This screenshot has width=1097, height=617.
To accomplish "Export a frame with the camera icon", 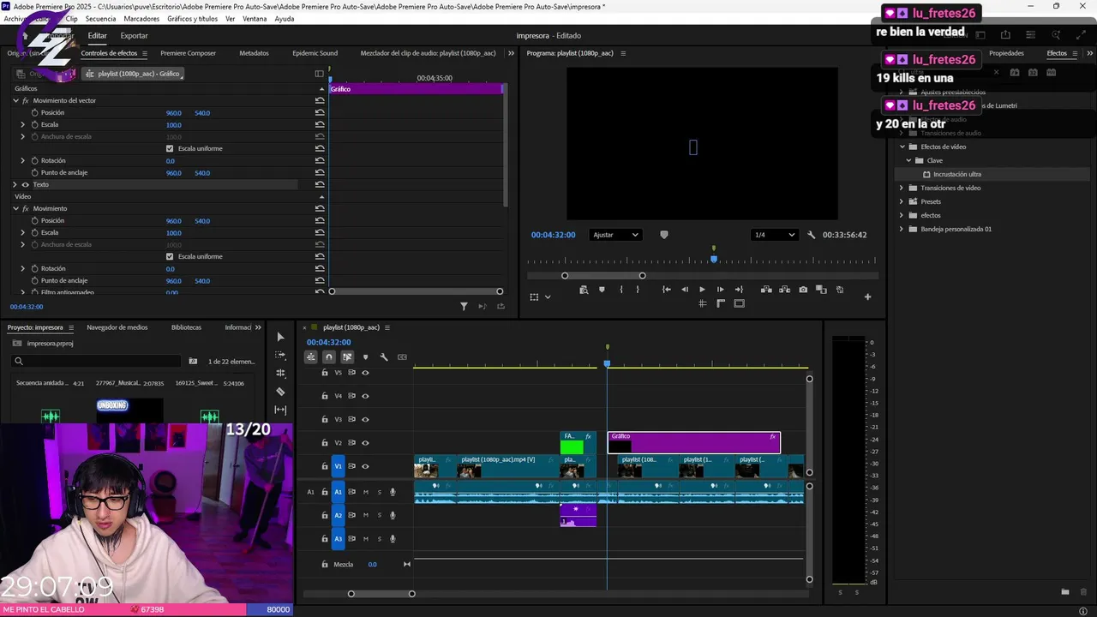I will coord(803,290).
